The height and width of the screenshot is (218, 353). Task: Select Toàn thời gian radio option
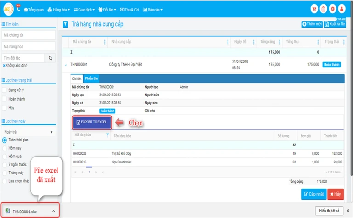point(4,140)
